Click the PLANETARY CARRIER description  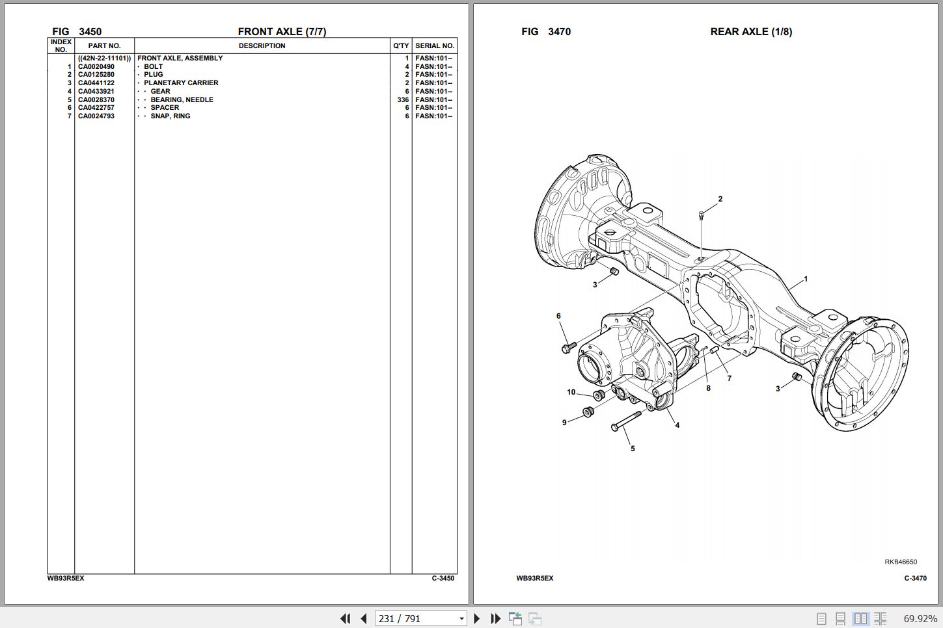pos(181,83)
